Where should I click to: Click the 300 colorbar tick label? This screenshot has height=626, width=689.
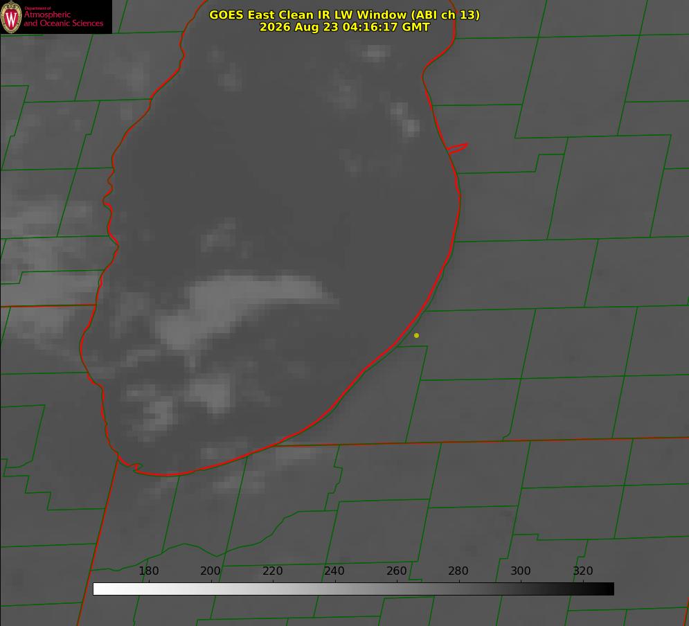pyautogui.click(x=521, y=571)
